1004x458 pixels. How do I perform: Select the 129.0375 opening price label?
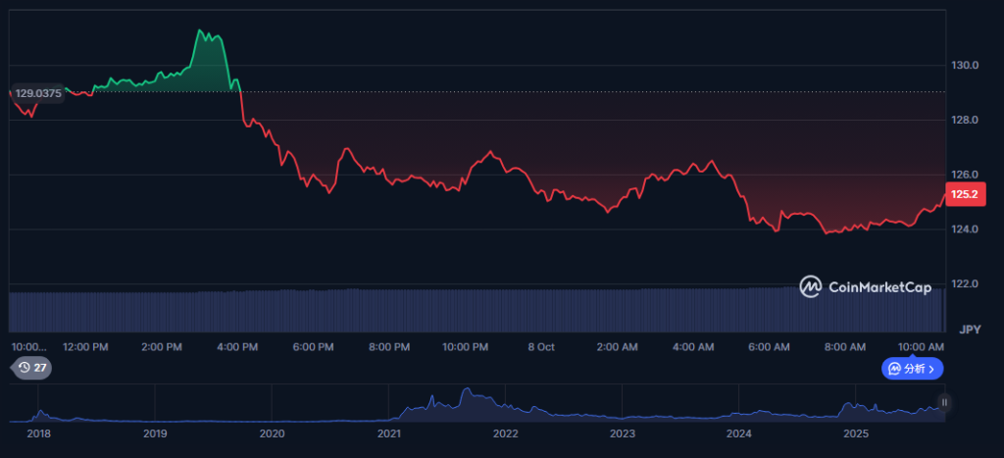[38, 93]
